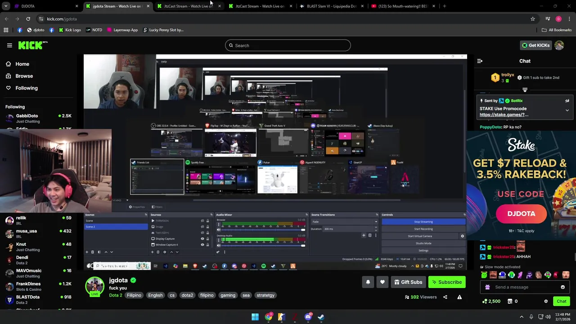Follow jgdota with the heart button

(382, 282)
